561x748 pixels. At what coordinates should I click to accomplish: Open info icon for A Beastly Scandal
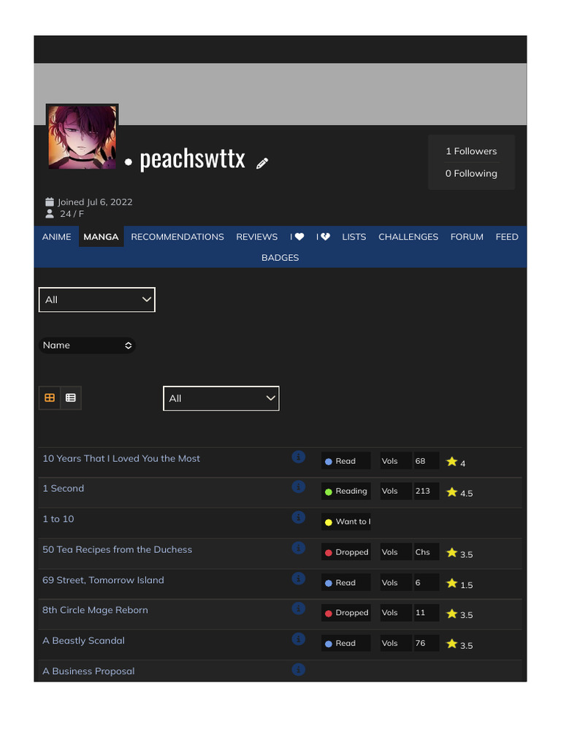click(298, 638)
